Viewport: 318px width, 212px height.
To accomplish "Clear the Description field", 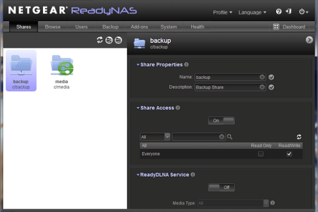I will pyautogui.click(x=262, y=87).
